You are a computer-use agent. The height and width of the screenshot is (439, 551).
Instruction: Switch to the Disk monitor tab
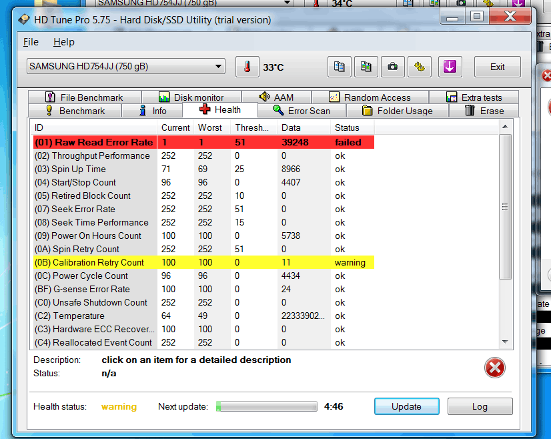(x=191, y=97)
